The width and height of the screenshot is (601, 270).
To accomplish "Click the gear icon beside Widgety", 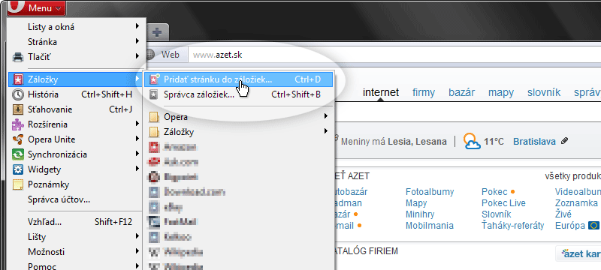I will pyautogui.click(x=17, y=169).
